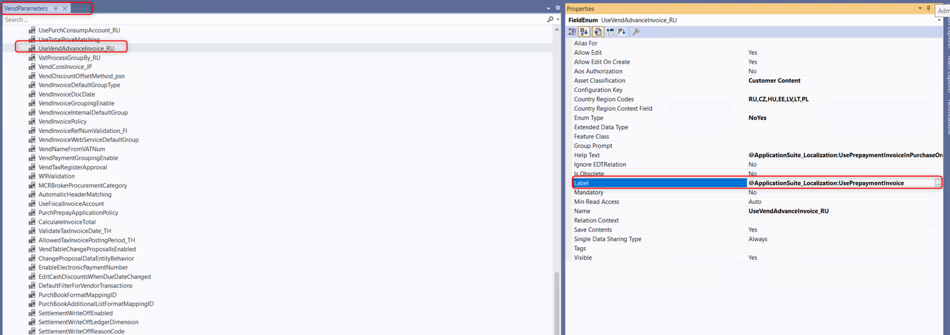950x335 pixels.
Task: Click field icon beside W9Validation
Action: click(x=32, y=176)
